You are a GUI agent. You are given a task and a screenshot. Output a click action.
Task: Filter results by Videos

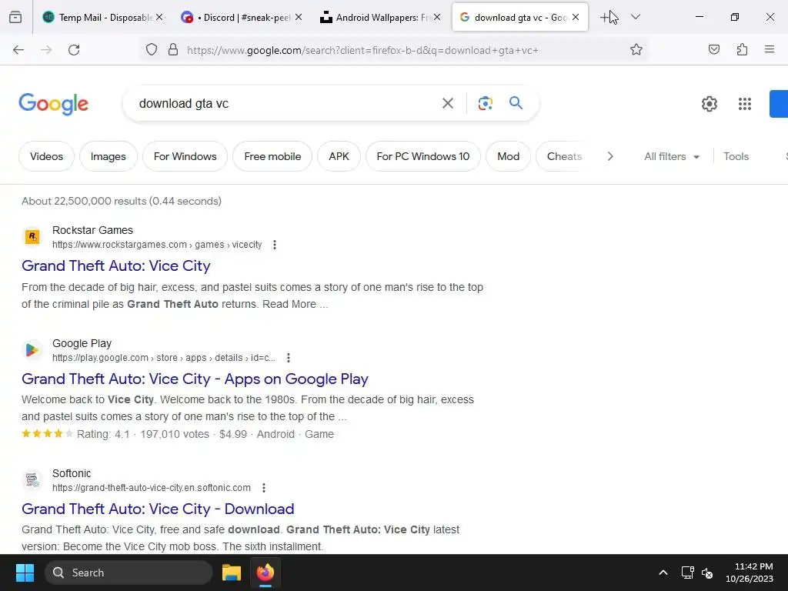tap(46, 156)
